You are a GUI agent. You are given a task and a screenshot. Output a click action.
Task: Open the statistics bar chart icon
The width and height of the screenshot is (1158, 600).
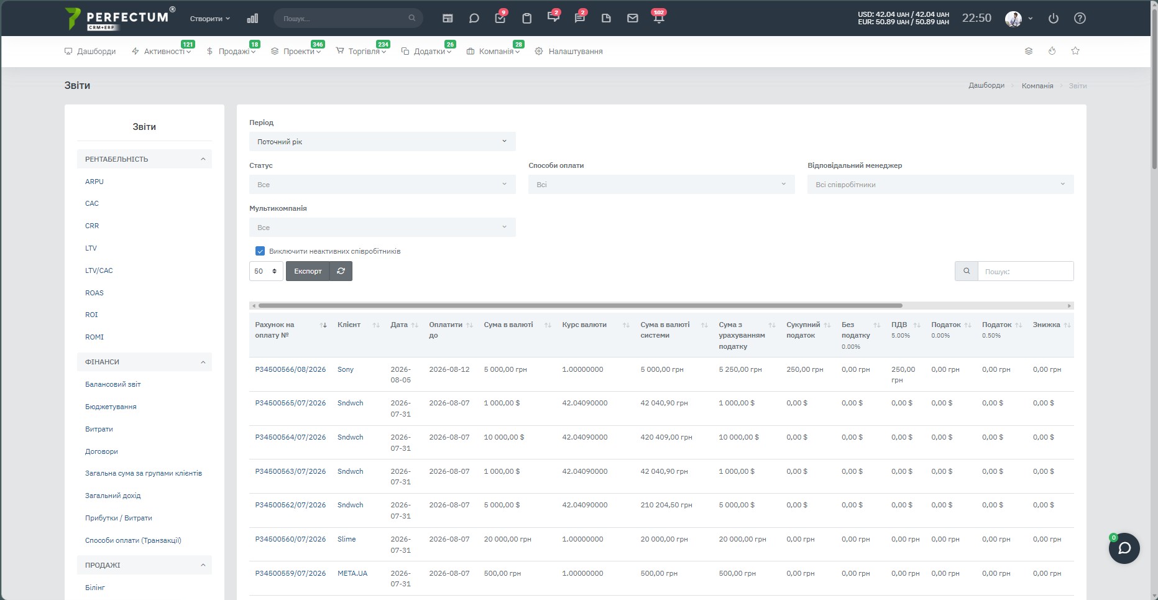[252, 19]
